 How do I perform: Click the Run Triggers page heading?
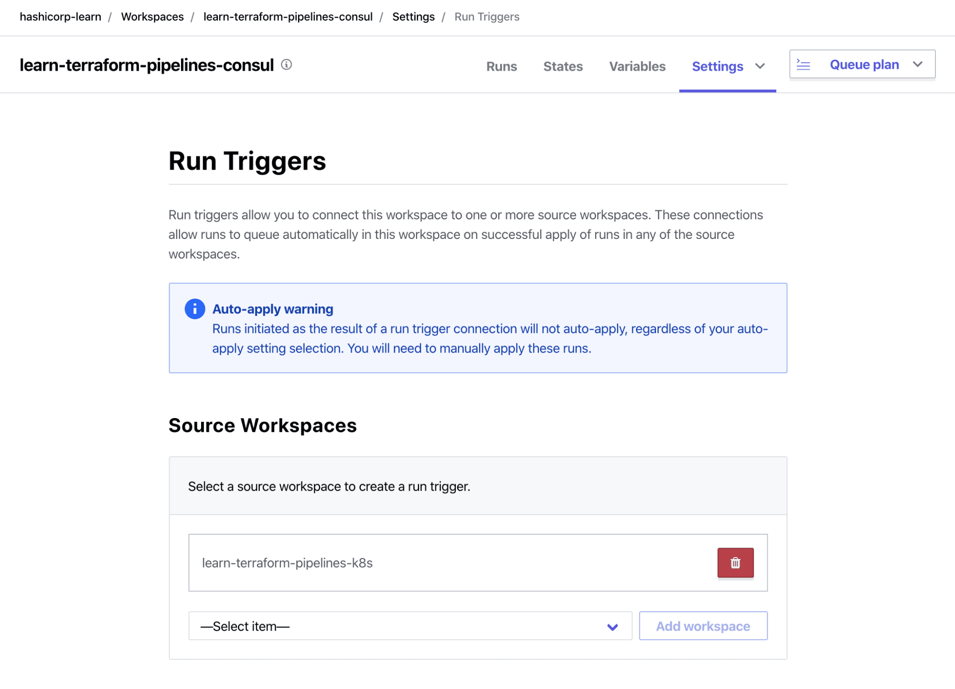[247, 161]
